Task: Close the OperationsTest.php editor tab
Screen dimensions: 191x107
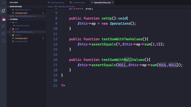Action: (x=113, y=2)
